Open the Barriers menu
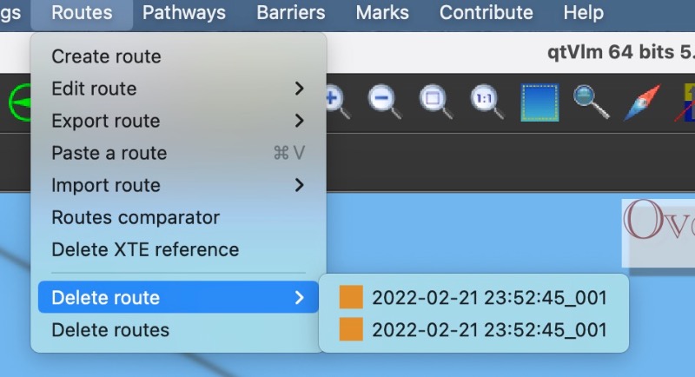695x377 pixels. [x=291, y=13]
